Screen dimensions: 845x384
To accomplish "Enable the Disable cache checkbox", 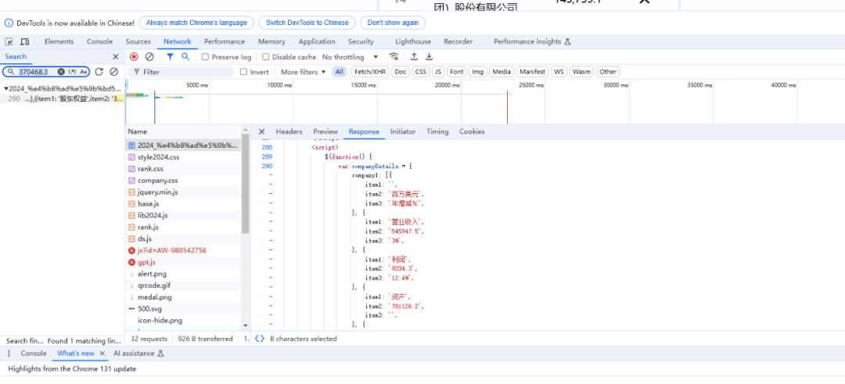I will [x=266, y=56].
